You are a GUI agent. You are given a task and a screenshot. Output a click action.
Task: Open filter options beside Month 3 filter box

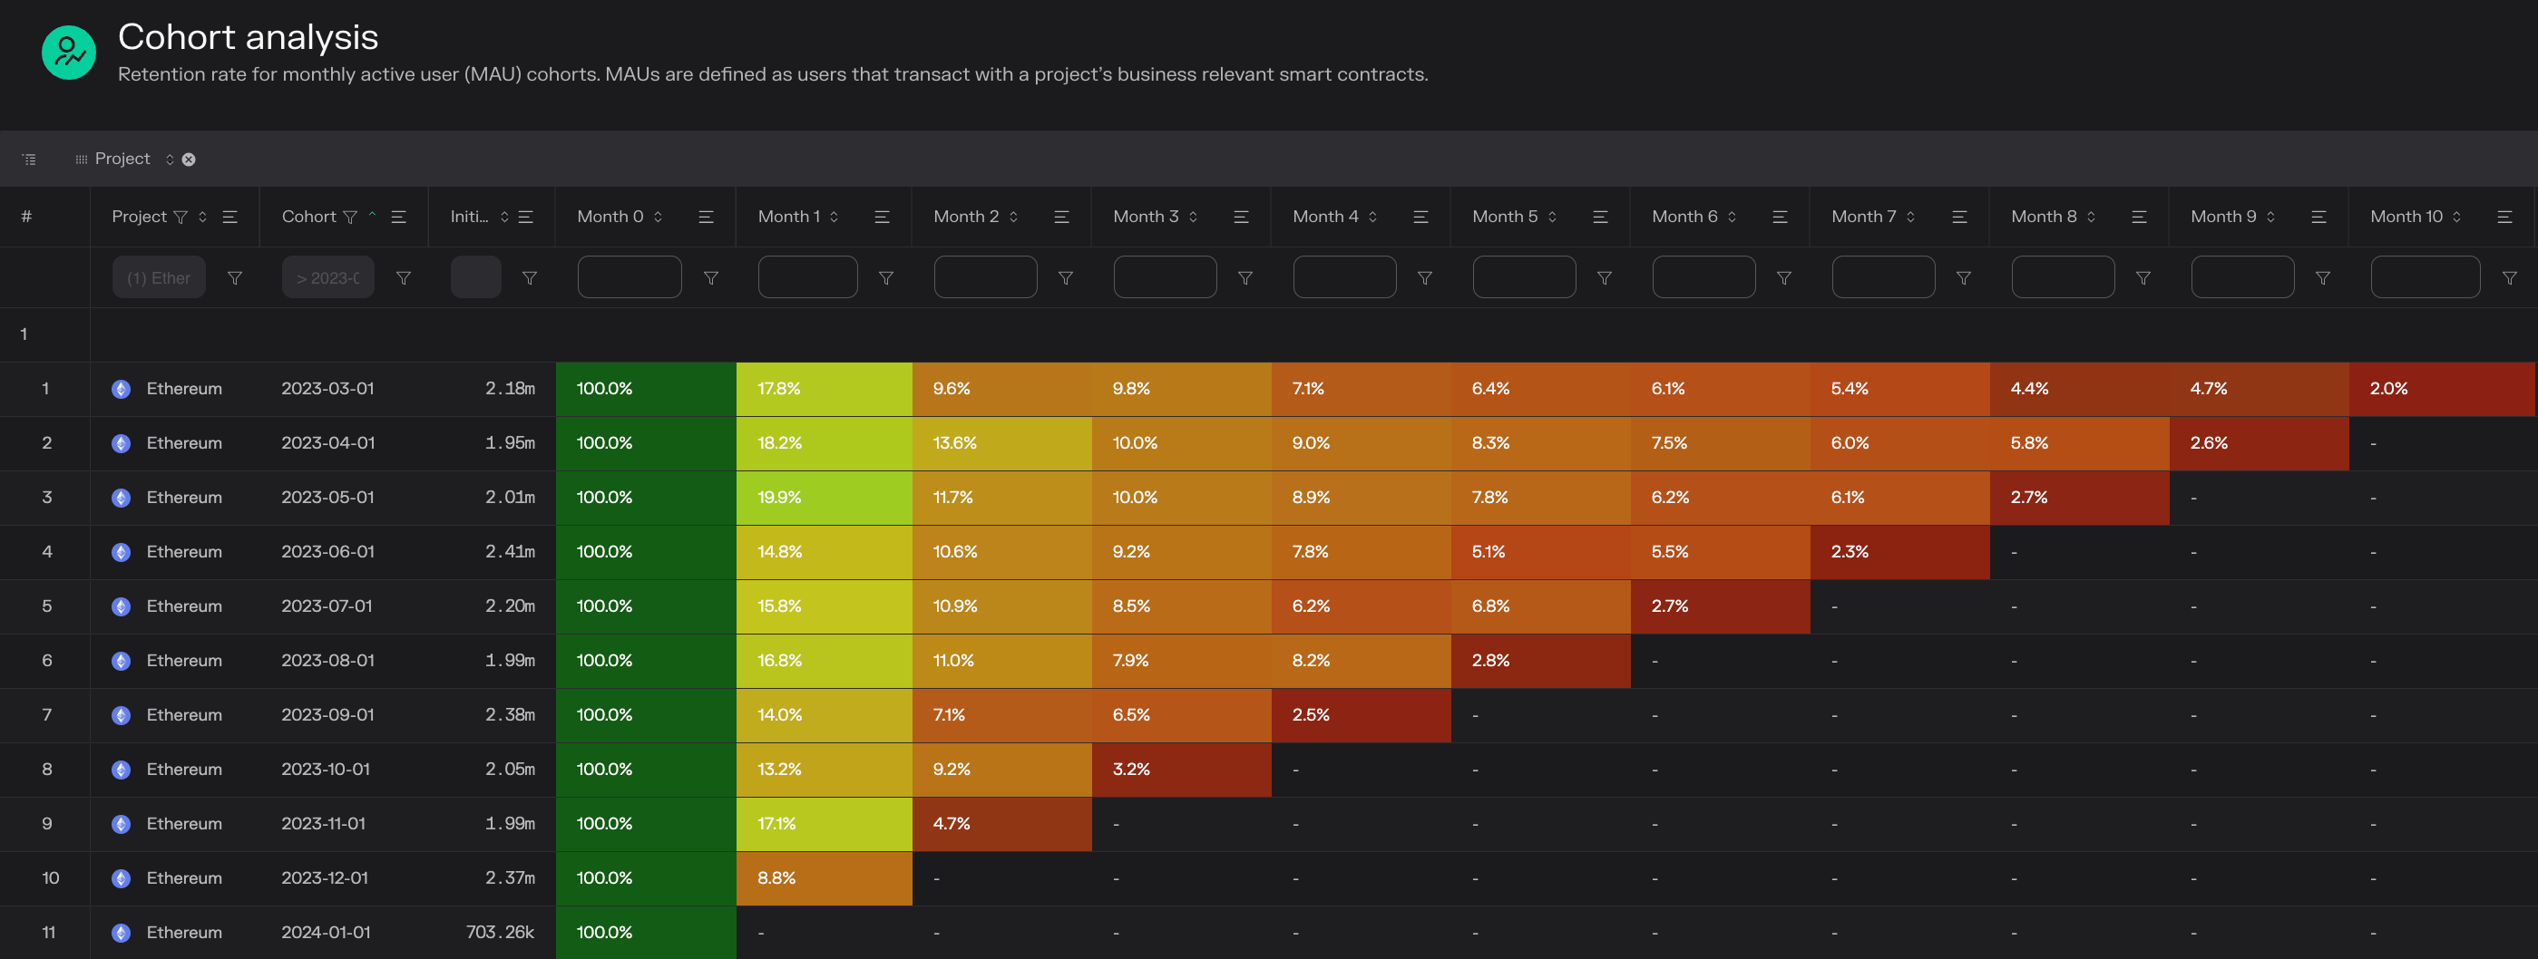tap(1245, 278)
